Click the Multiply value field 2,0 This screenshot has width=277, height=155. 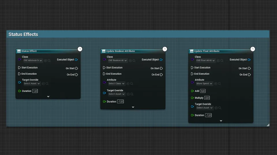pyautogui.click(x=207, y=98)
